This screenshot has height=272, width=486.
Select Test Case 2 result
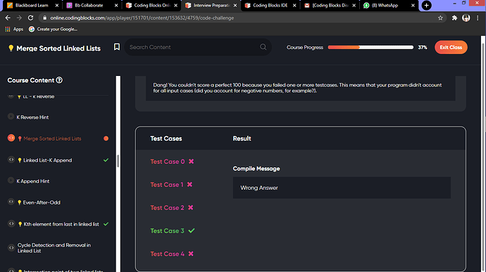(172, 207)
